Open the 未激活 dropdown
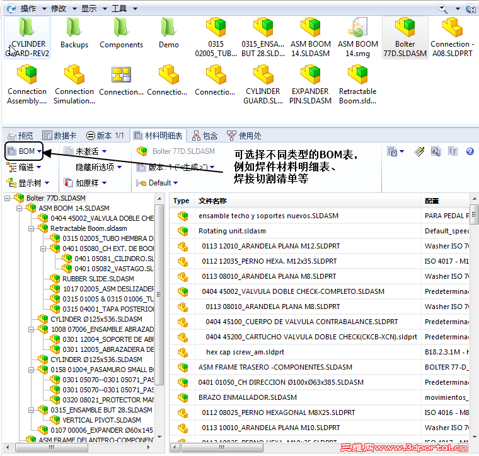The height and width of the screenshot is (456, 479). (85, 151)
